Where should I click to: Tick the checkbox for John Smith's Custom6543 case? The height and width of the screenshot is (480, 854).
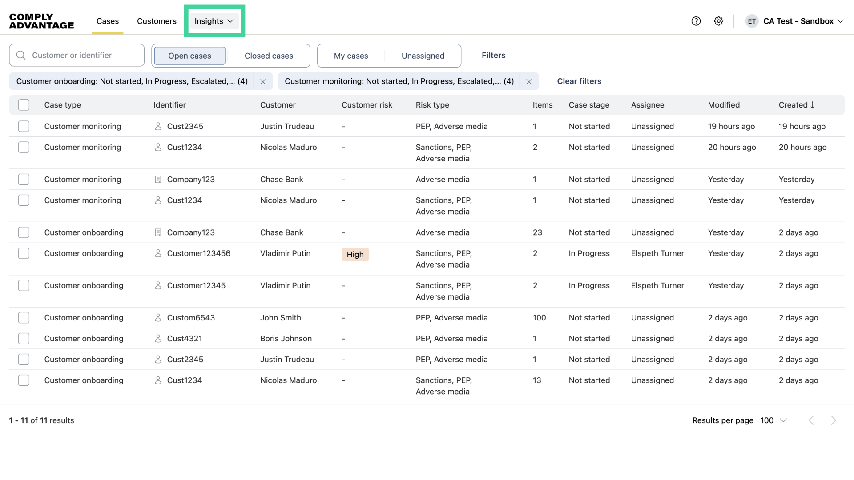coord(24,317)
